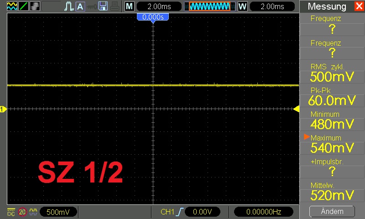Select the Minimum 480mV measurement
Viewport: 365px width, 219px height.
point(332,120)
